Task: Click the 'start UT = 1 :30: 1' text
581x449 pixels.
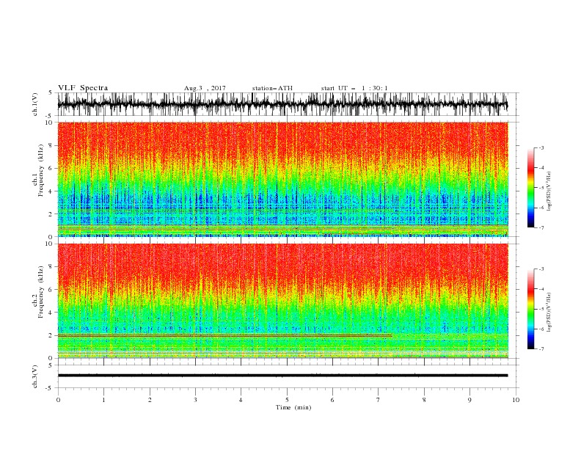Action: 354,88
